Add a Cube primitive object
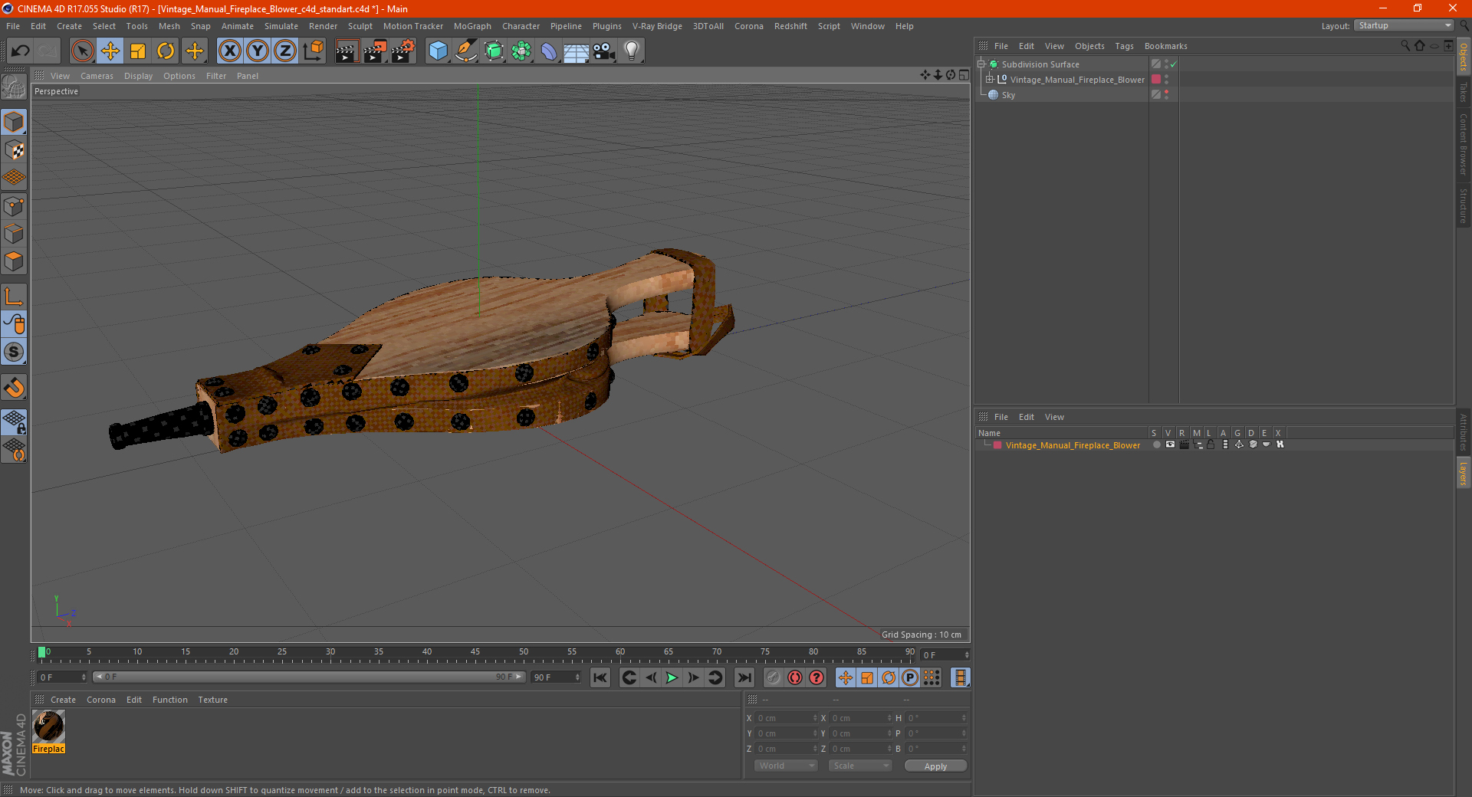The width and height of the screenshot is (1472, 797). 438,51
